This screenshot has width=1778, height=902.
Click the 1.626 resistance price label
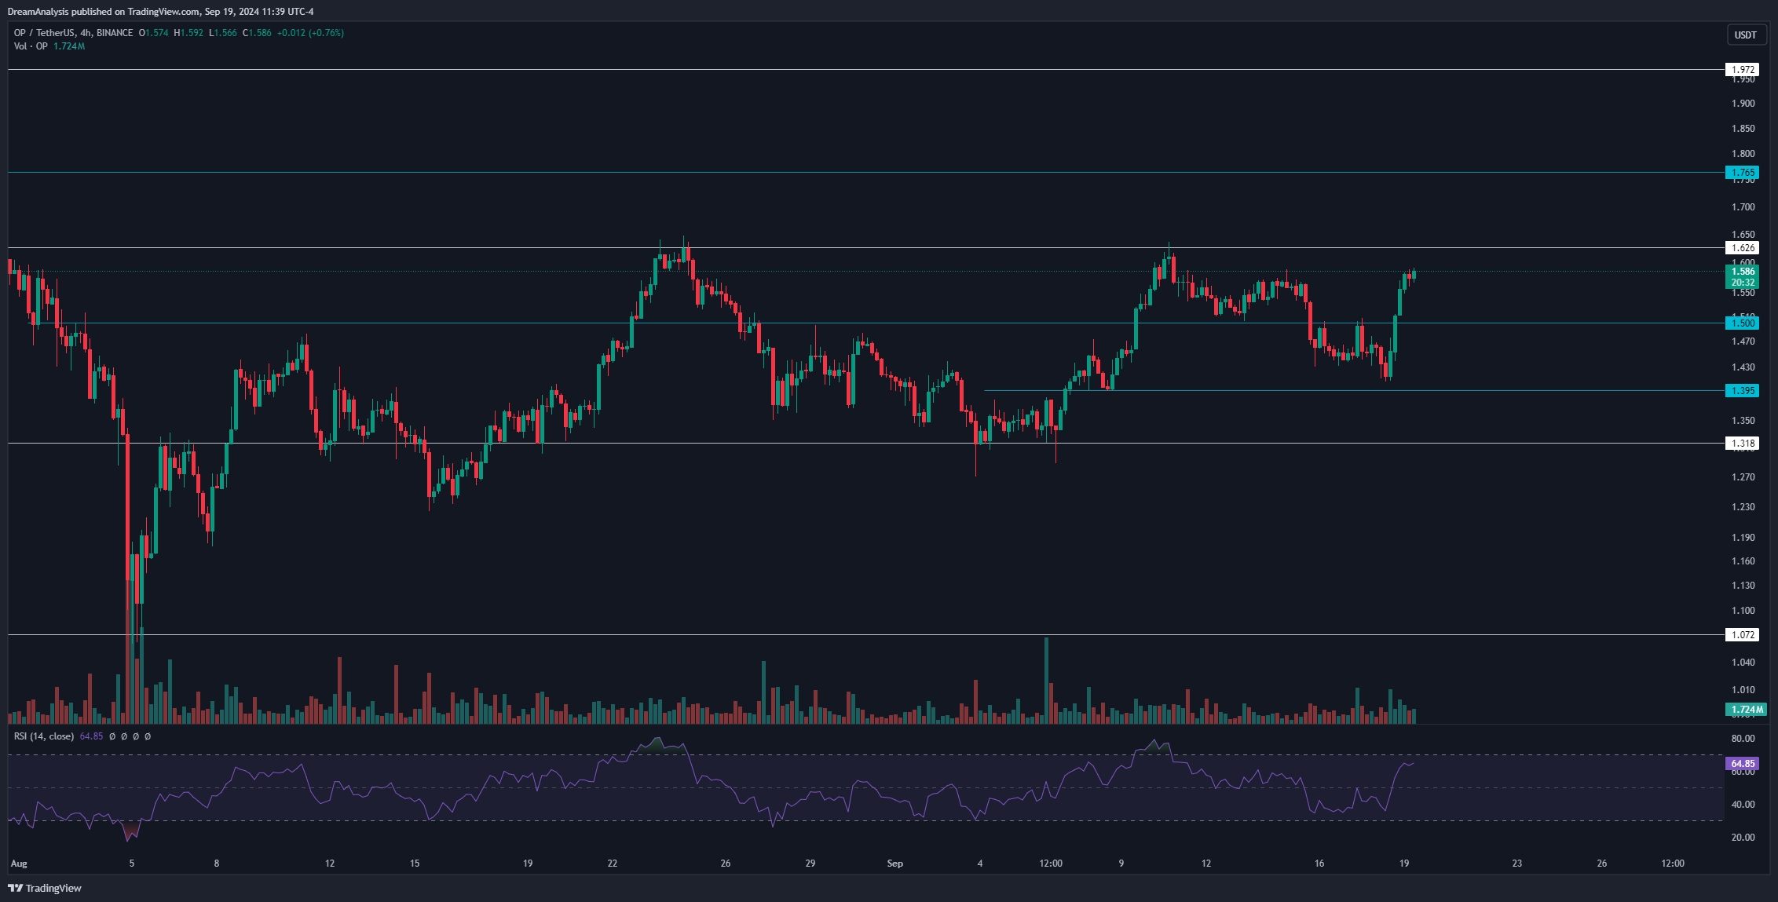point(1742,248)
